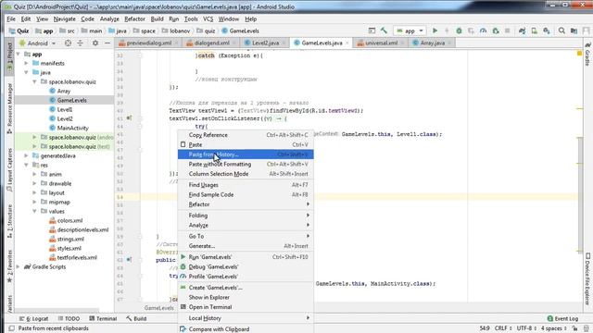The width and height of the screenshot is (593, 333).
Task: Click the Stop red square icon
Action: pyautogui.click(x=508, y=31)
